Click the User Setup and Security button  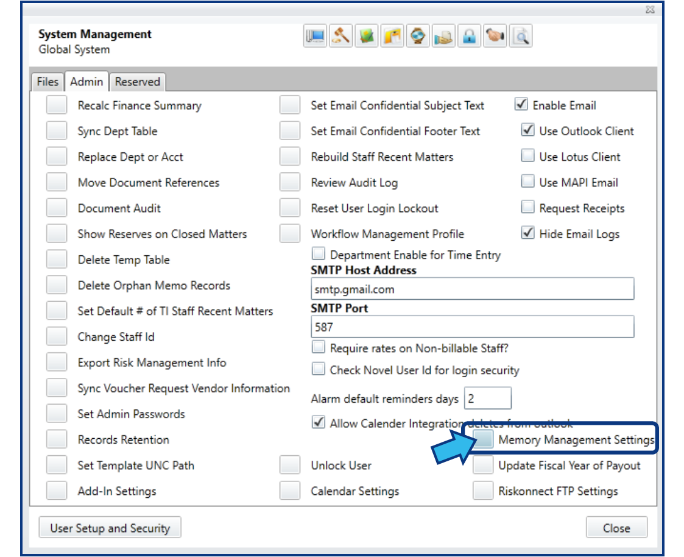coord(110,528)
